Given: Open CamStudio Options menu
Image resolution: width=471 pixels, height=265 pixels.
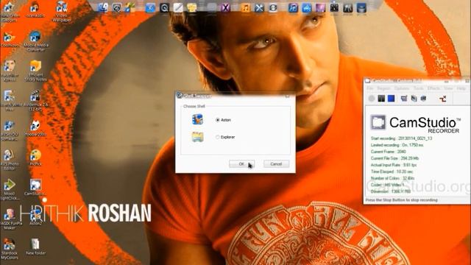Looking at the screenshot, I should [x=402, y=88].
